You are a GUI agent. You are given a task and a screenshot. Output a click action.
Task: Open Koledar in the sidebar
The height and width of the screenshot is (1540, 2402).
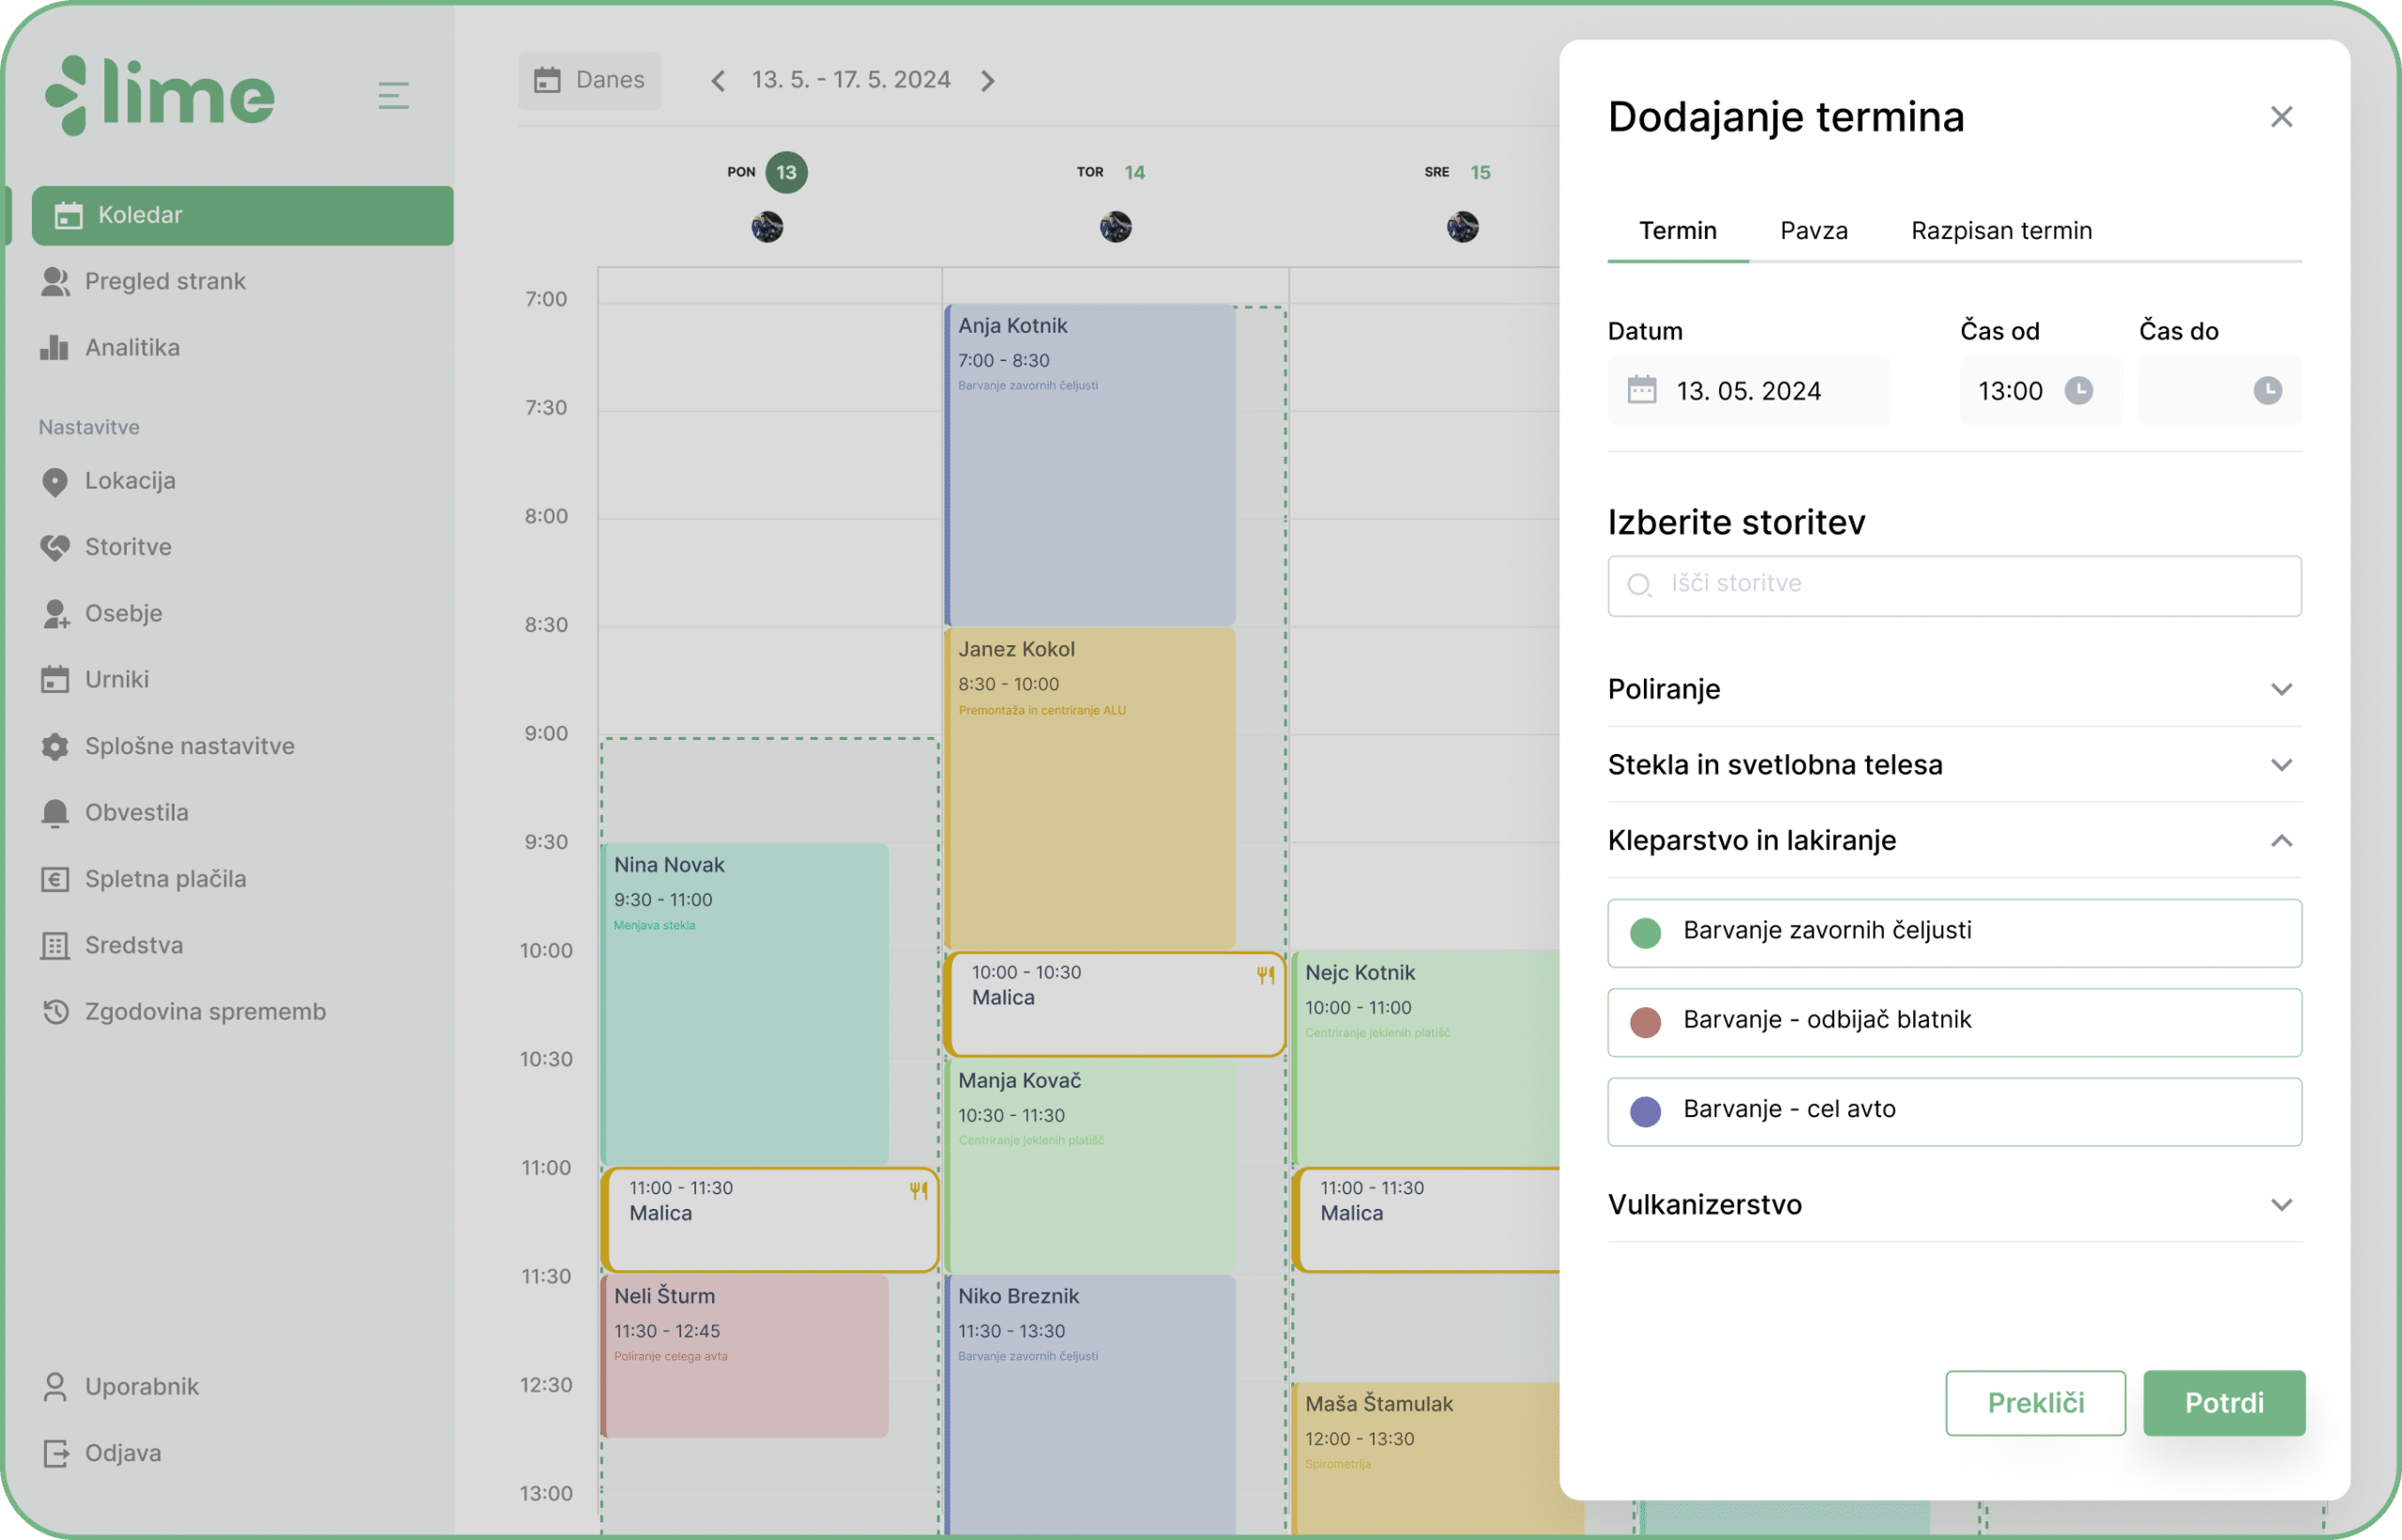coord(242,215)
